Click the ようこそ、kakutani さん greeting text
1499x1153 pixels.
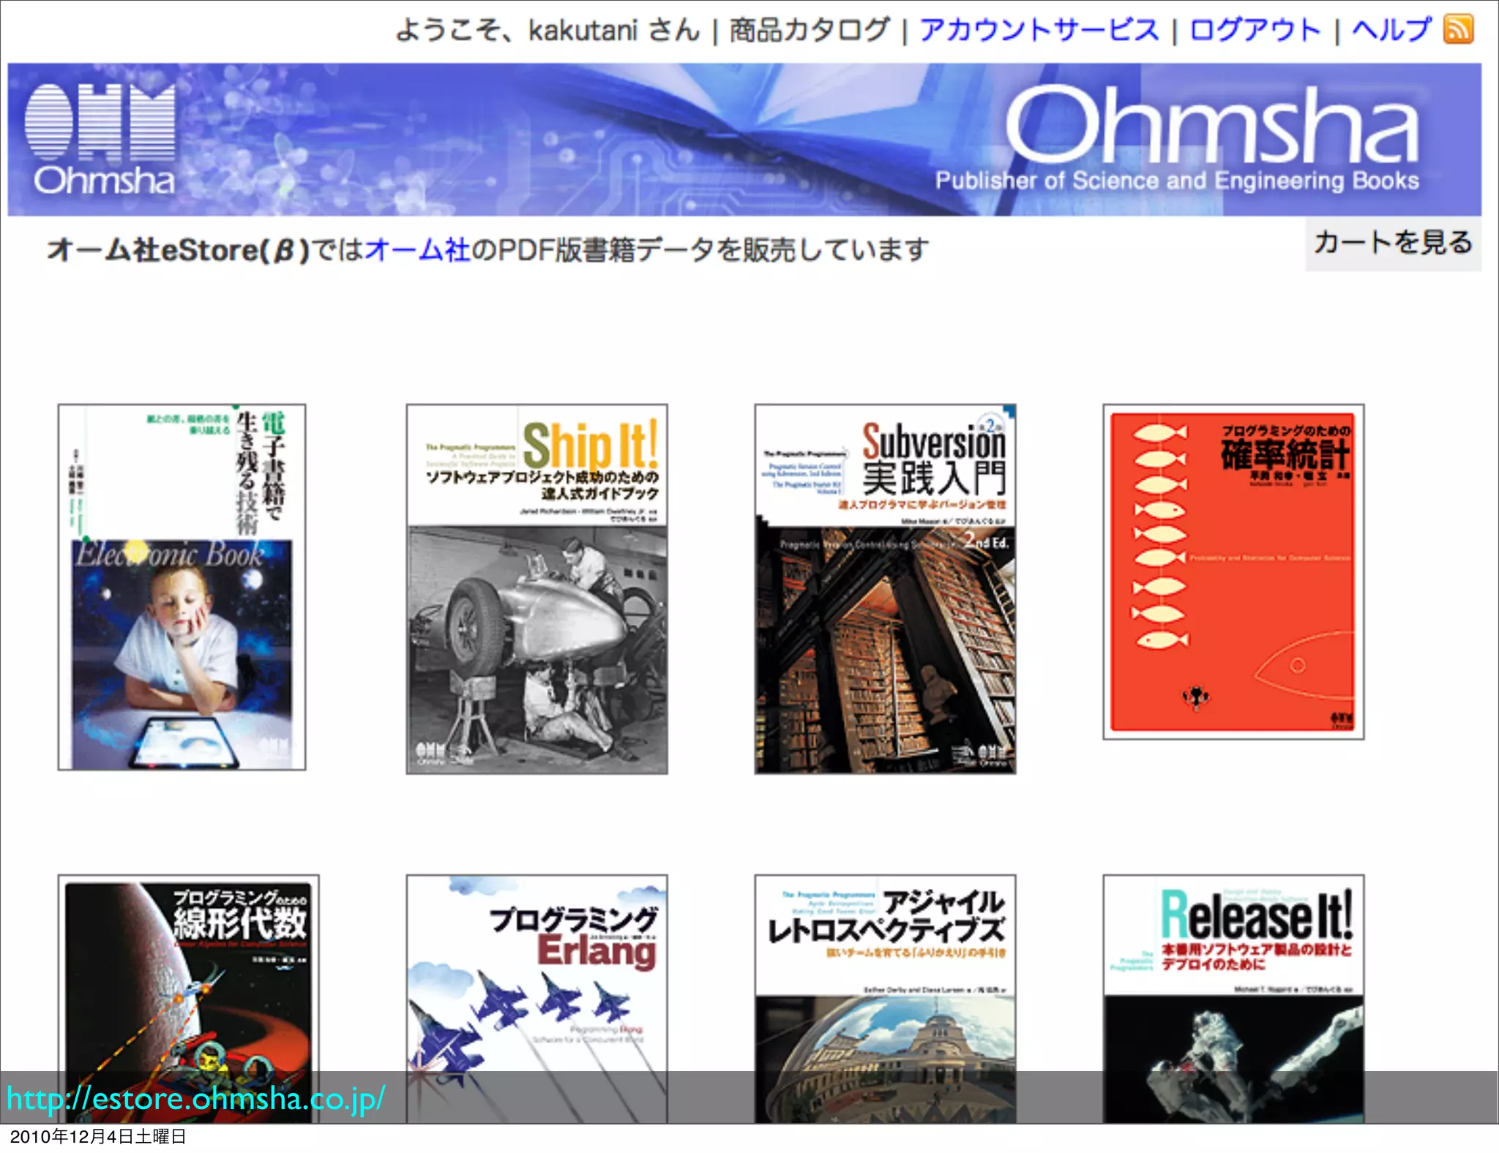click(547, 30)
